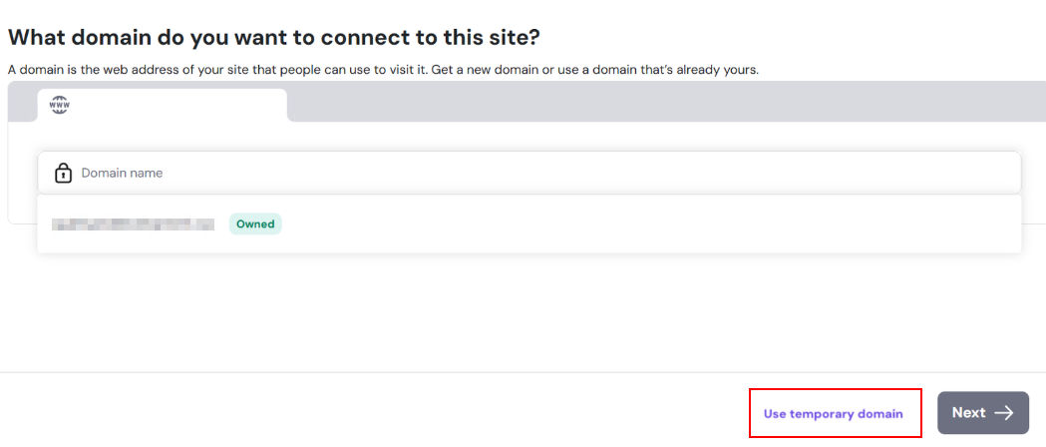Click the arrow icon on Next button
The image size is (1046, 447).
coord(1004,413)
